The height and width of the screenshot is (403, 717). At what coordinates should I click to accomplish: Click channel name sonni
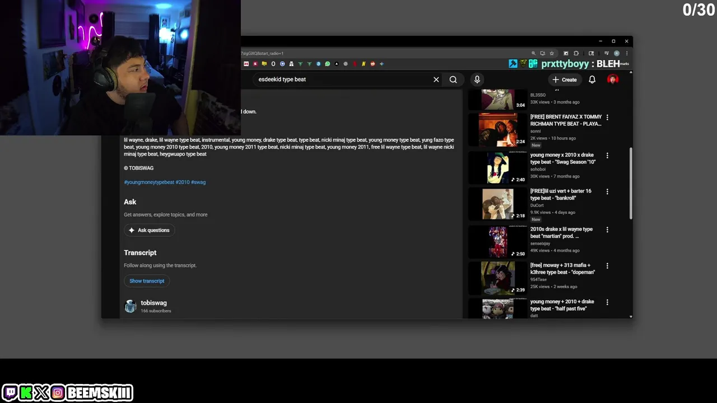(536, 131)
